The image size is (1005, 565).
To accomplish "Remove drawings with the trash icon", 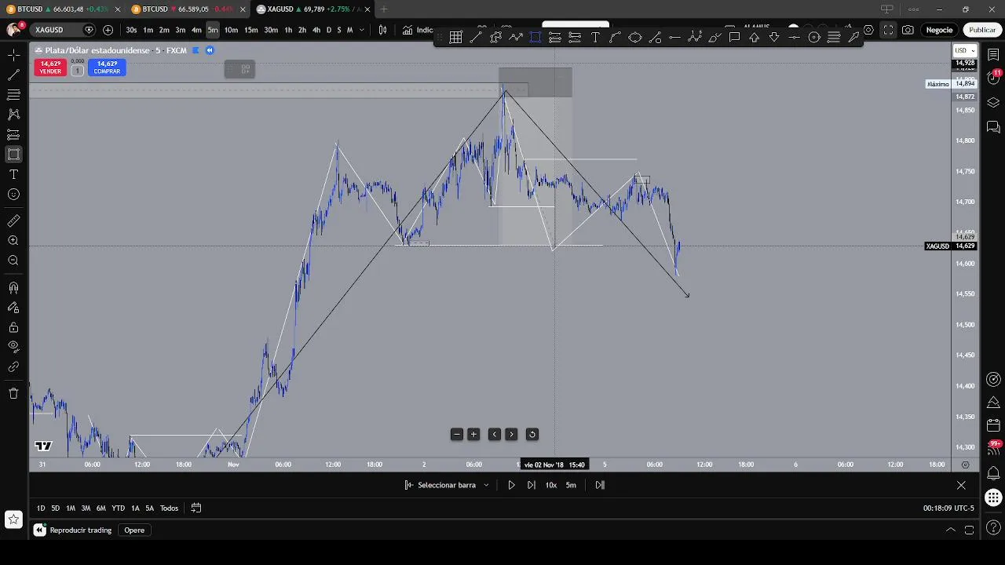I will pyautogui.click(x=13, y=393).
